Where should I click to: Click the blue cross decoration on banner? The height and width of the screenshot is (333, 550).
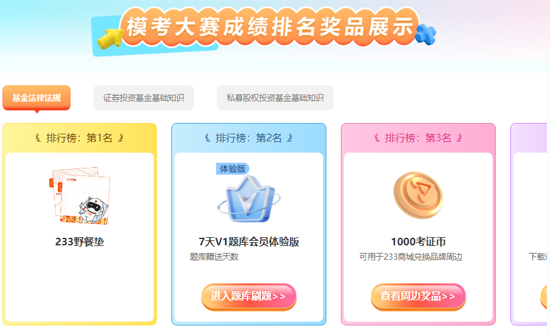coord(425,34)
